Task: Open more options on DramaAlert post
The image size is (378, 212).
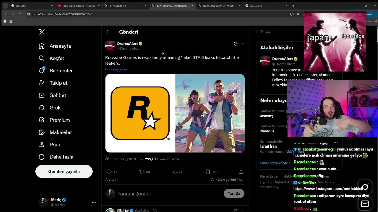Action: [242, 44]
